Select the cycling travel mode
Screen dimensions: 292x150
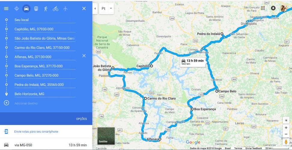pyautogui.click(x=55, y=9)
